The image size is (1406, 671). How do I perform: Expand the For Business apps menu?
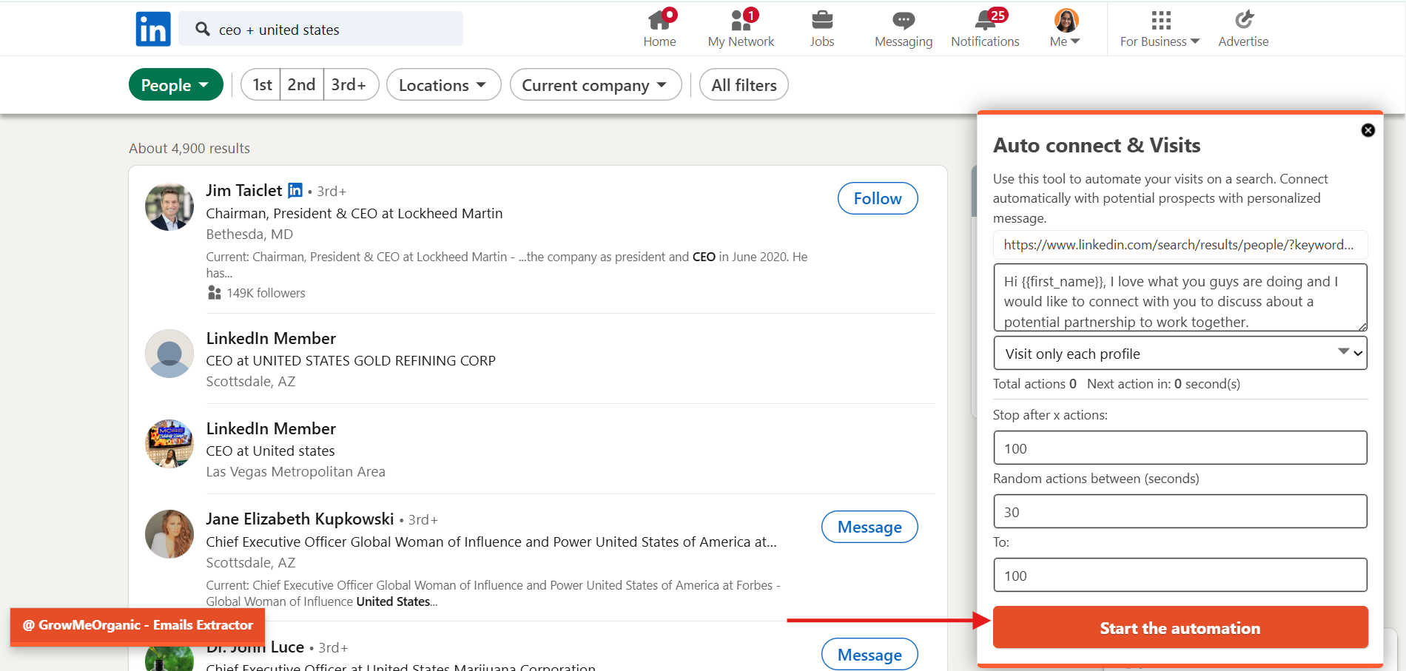pos(1160,29)
